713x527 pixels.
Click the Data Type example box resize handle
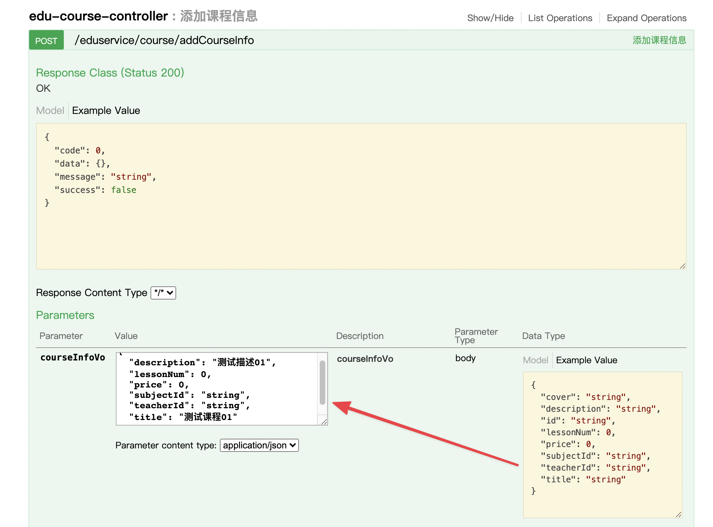coord(679,515)
